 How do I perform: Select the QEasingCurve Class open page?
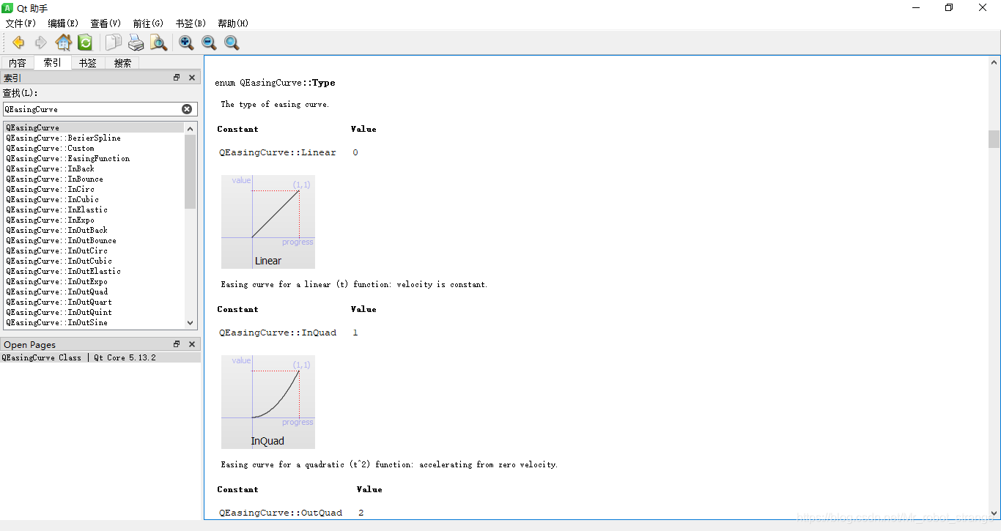[x=100, y=357]
